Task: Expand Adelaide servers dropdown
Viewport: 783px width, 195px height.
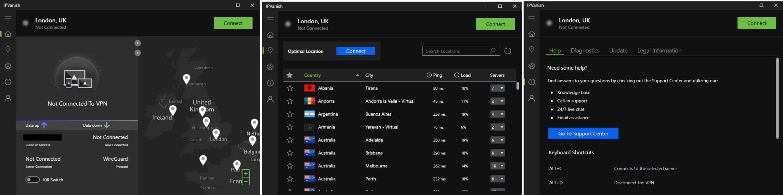Action: [x=497, y=140]
